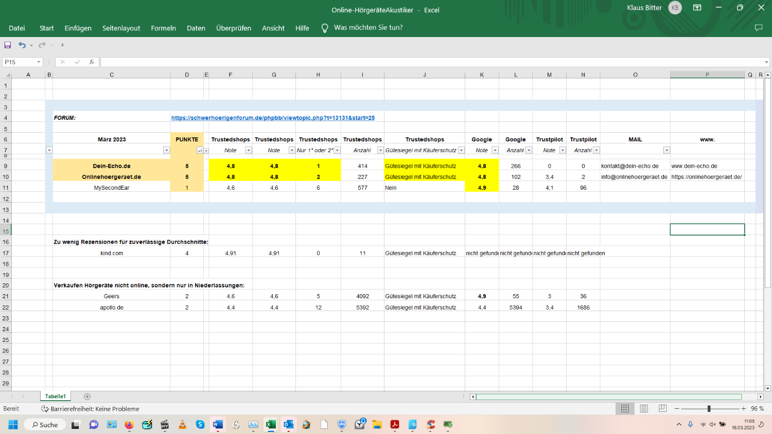The width and height of the screenshot is (772, 434).
Task: Click the Undo arrow in quick access toolbar
Action: click(x=22, y=45)
